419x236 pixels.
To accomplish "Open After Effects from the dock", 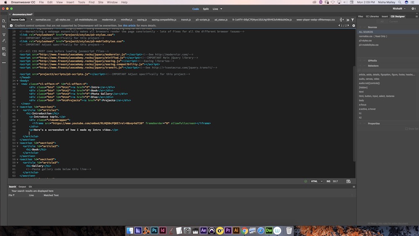I will tap(203, 231).
